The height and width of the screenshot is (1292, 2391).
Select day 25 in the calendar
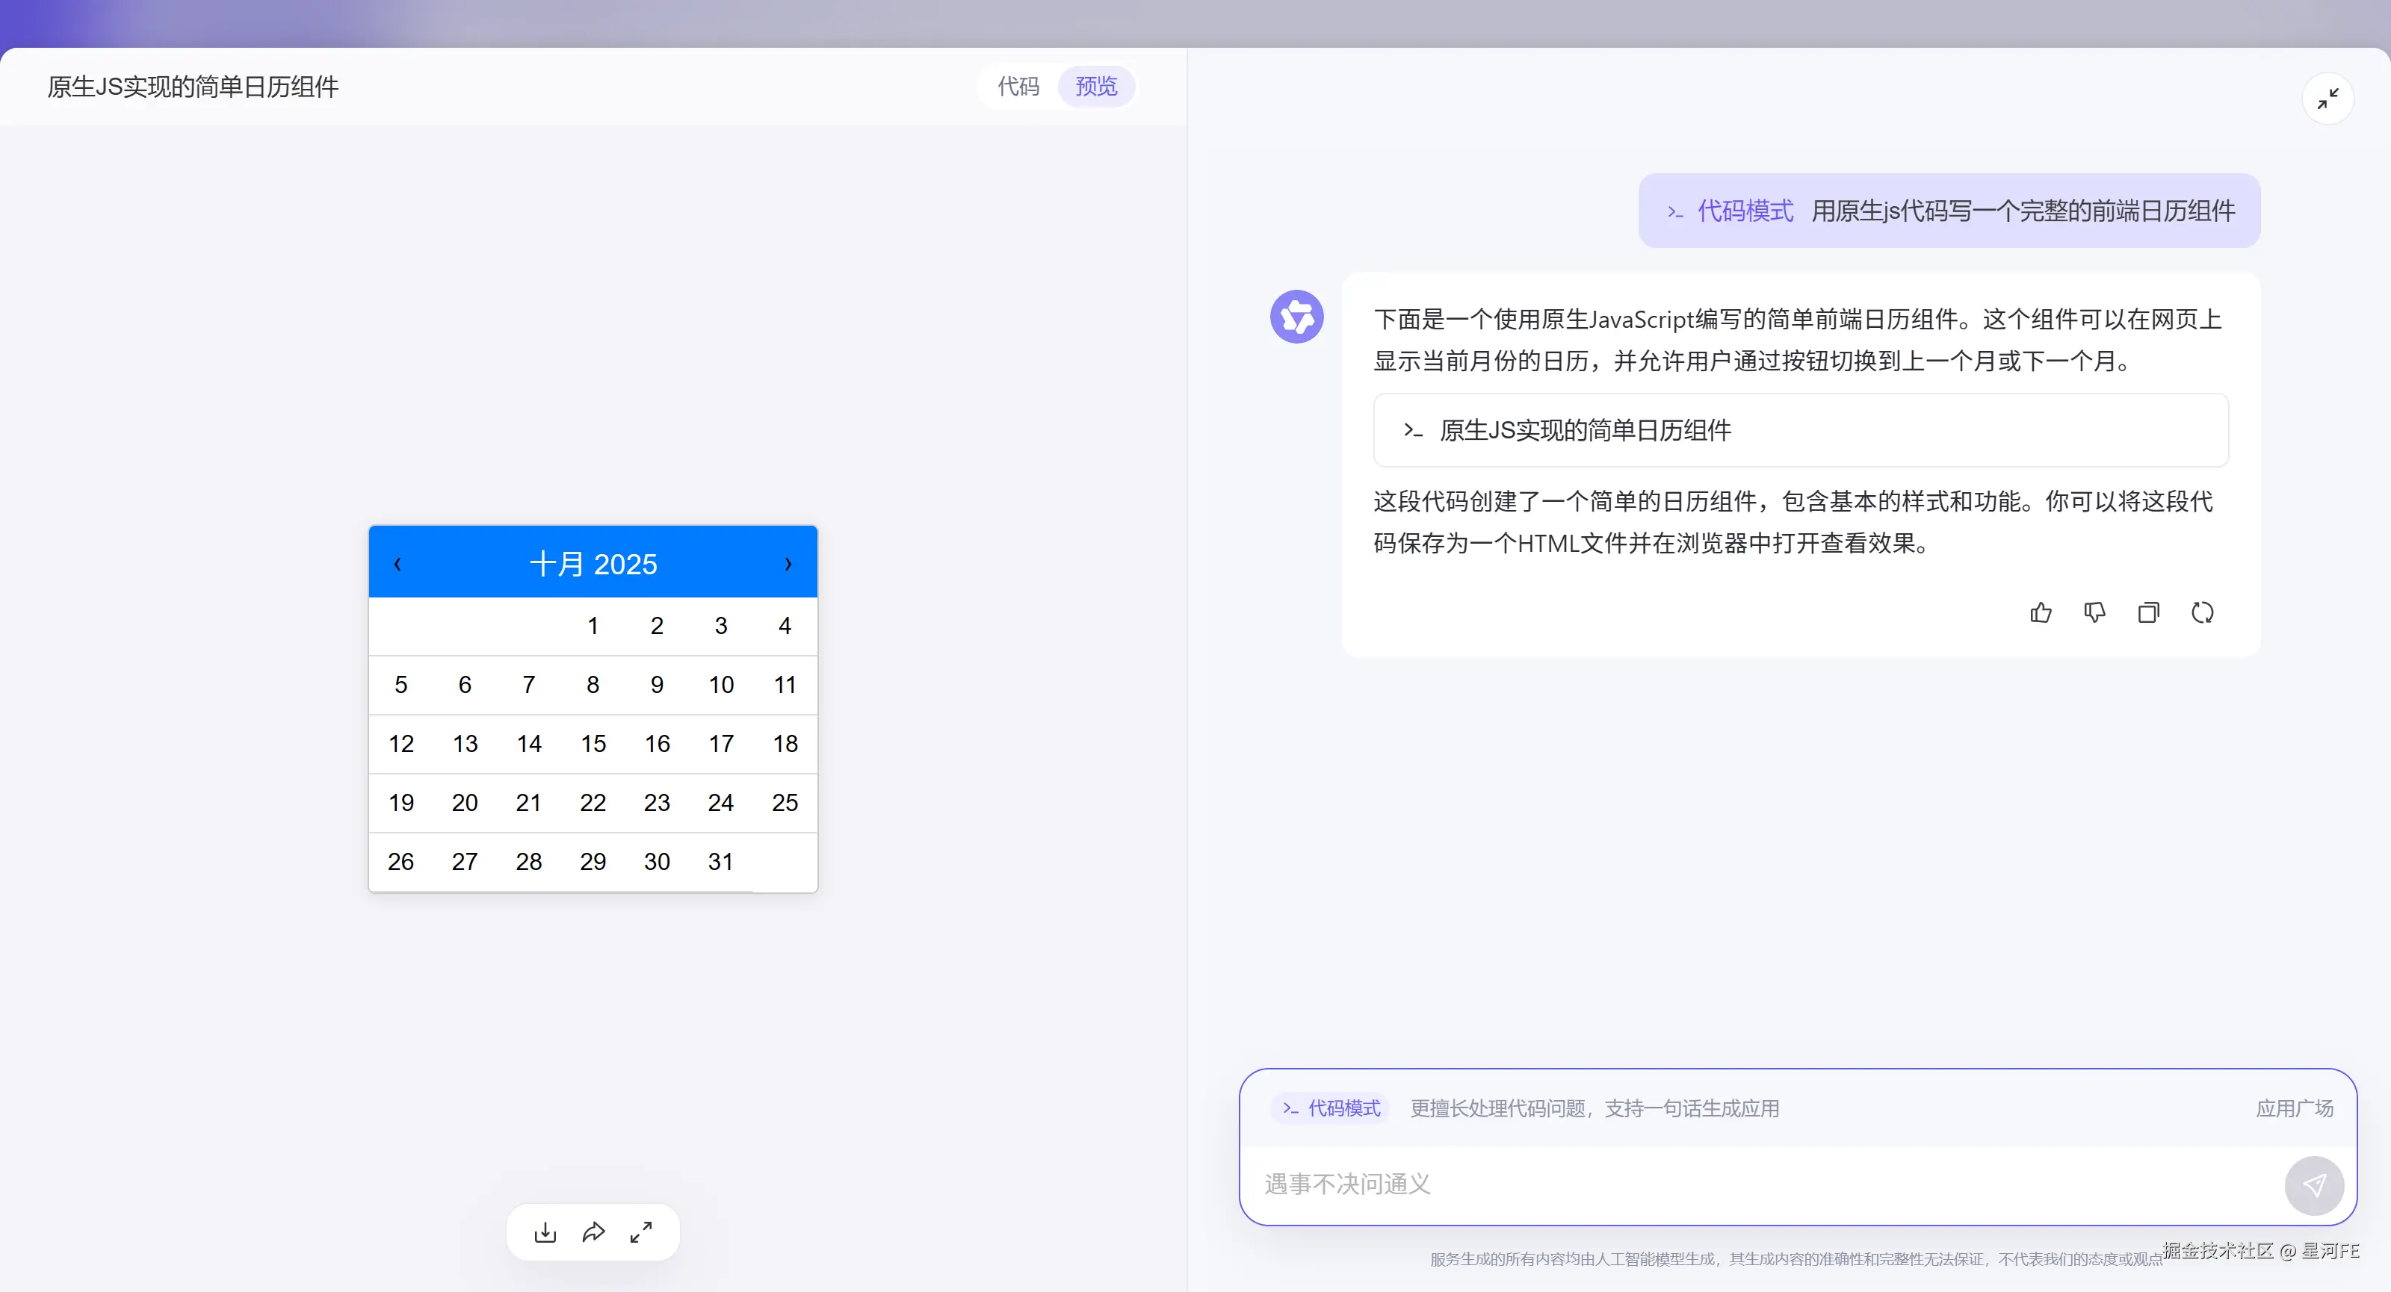click(785, 804)
